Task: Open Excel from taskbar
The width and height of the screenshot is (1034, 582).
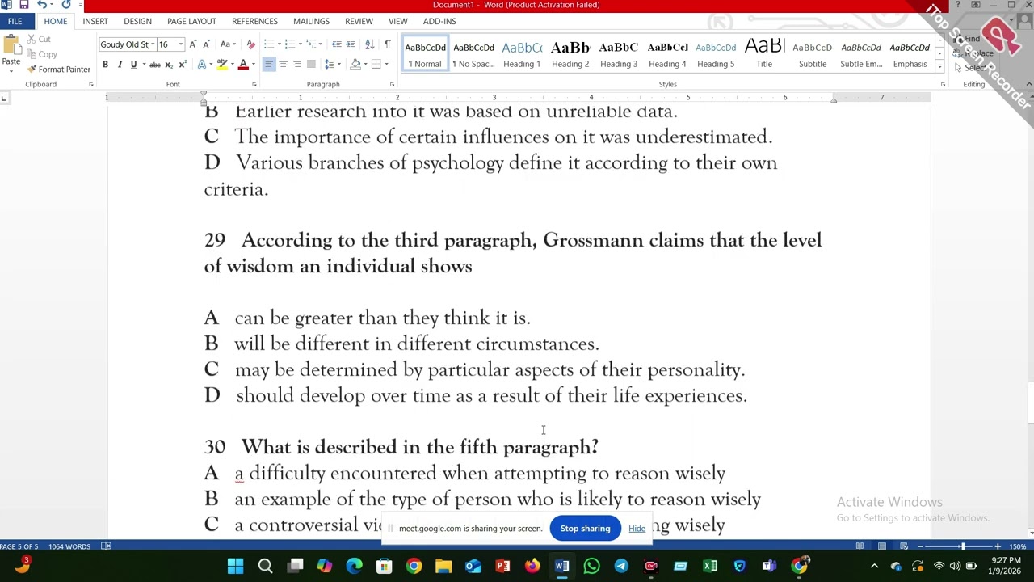Action: (x=710, y=566)
